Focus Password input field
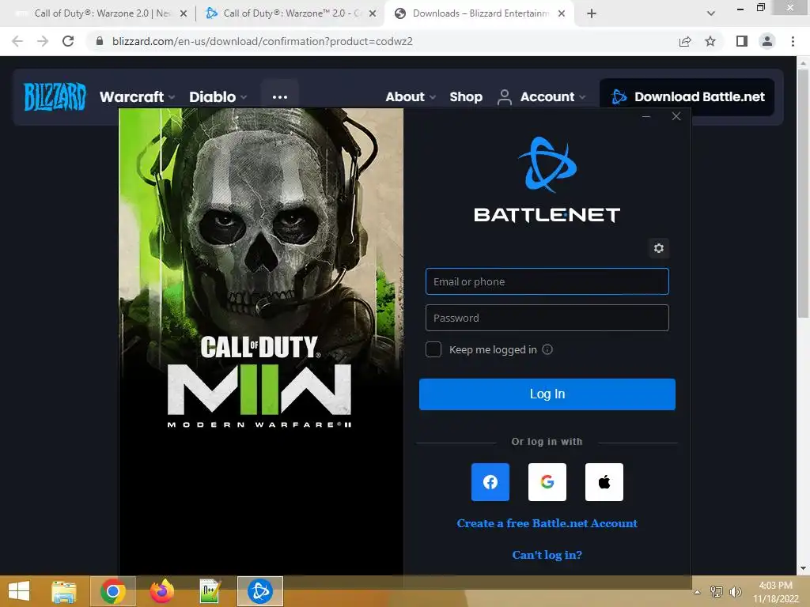Viewport: 810px width, 607px height. (547, 318)
